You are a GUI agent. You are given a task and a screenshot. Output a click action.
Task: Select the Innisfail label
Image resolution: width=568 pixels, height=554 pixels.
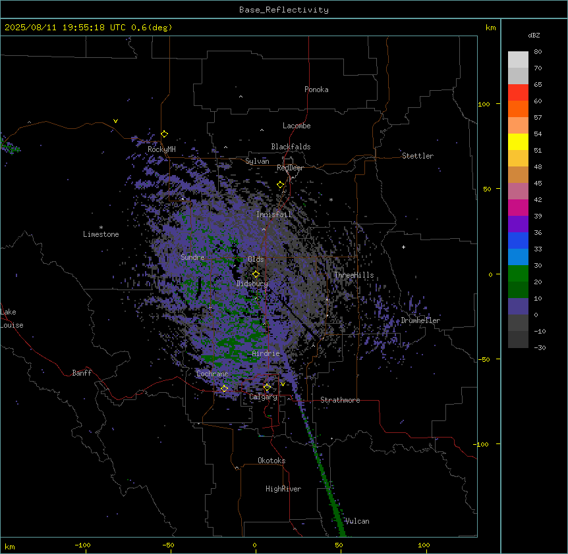coord(274,214)
